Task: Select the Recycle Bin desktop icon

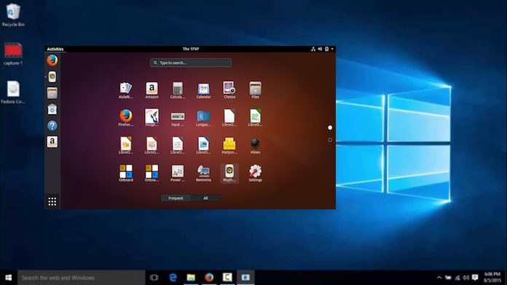Action: (13, 15)
